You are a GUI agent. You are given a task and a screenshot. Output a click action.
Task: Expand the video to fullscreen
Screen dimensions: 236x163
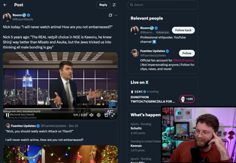point(113,115)
